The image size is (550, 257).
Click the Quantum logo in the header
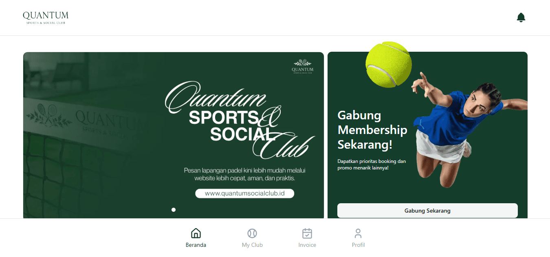(46, 18)
